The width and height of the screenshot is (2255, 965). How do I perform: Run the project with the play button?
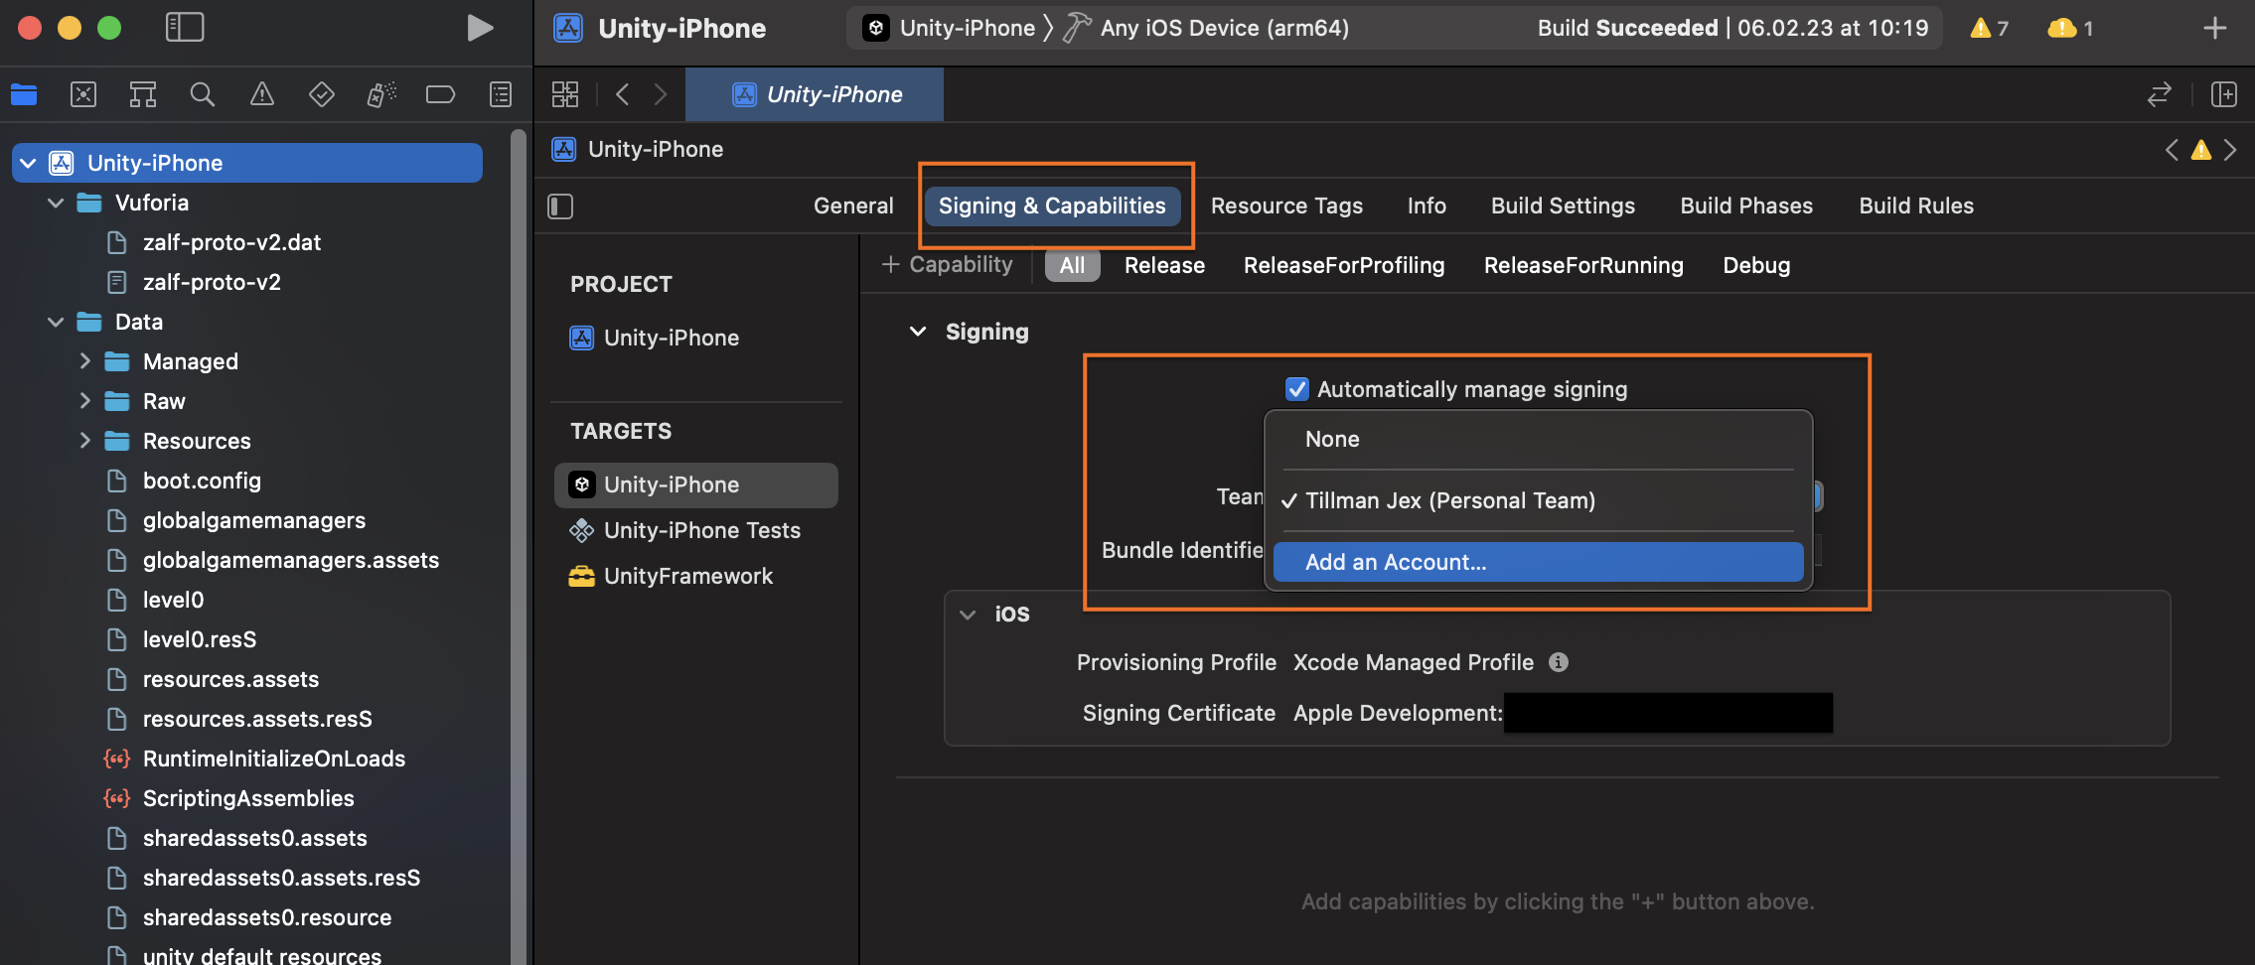point(480,28)
